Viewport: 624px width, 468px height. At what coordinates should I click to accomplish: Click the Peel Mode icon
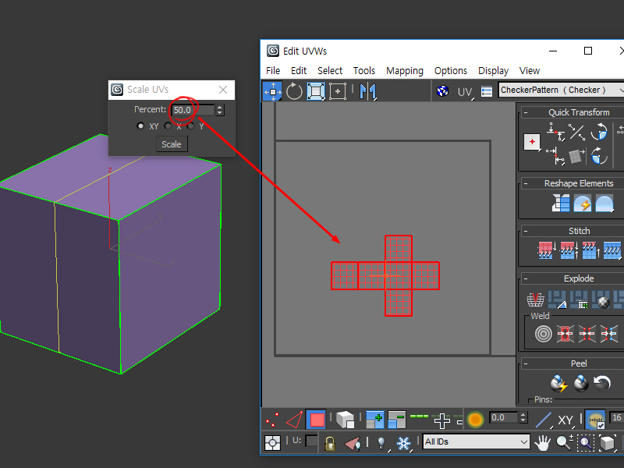(x=580, y=383)
